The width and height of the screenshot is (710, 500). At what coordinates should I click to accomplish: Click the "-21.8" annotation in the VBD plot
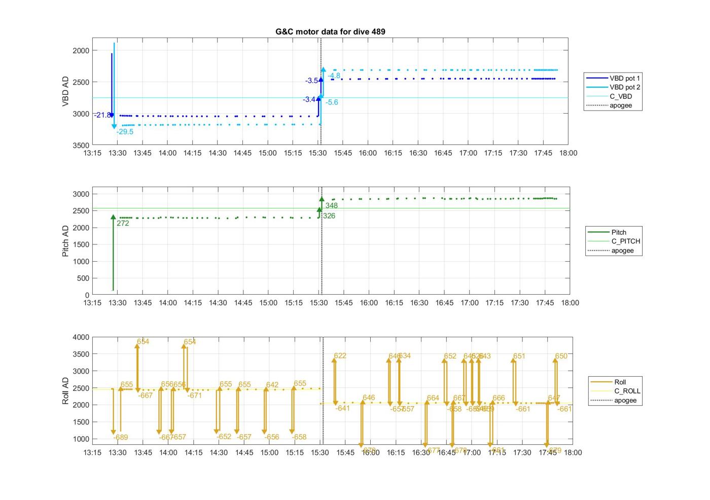(x=102, y=115)
